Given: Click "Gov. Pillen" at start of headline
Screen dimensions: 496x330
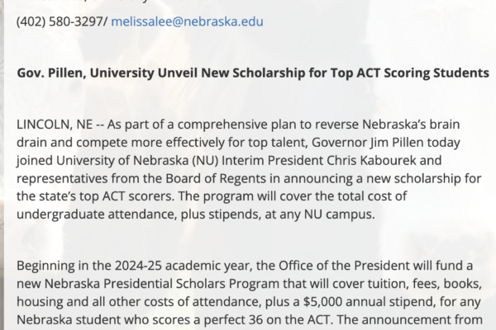Looking at the screenshot, I should click(51, 73).
